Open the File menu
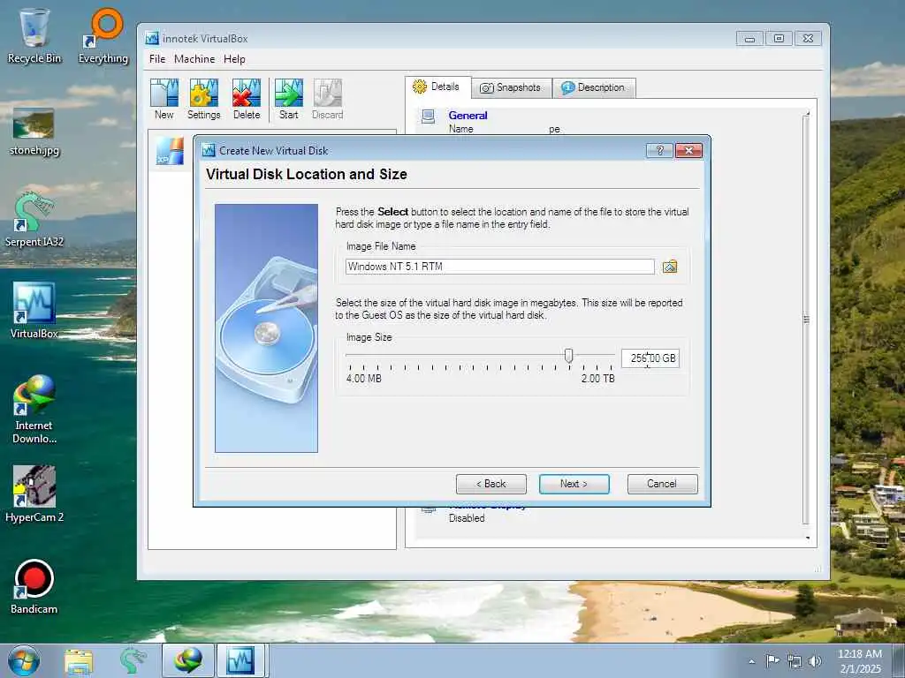 point(157,59)
